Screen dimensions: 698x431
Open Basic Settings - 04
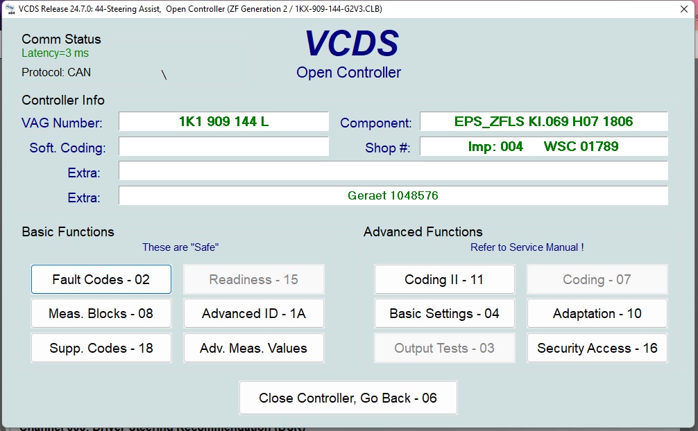click(x=445, y=314)
